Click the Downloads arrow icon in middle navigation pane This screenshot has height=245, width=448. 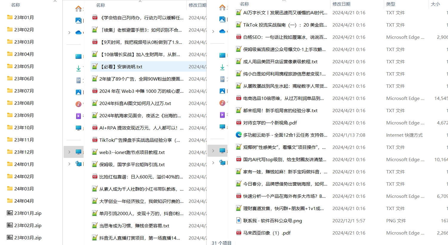(78, 68)
